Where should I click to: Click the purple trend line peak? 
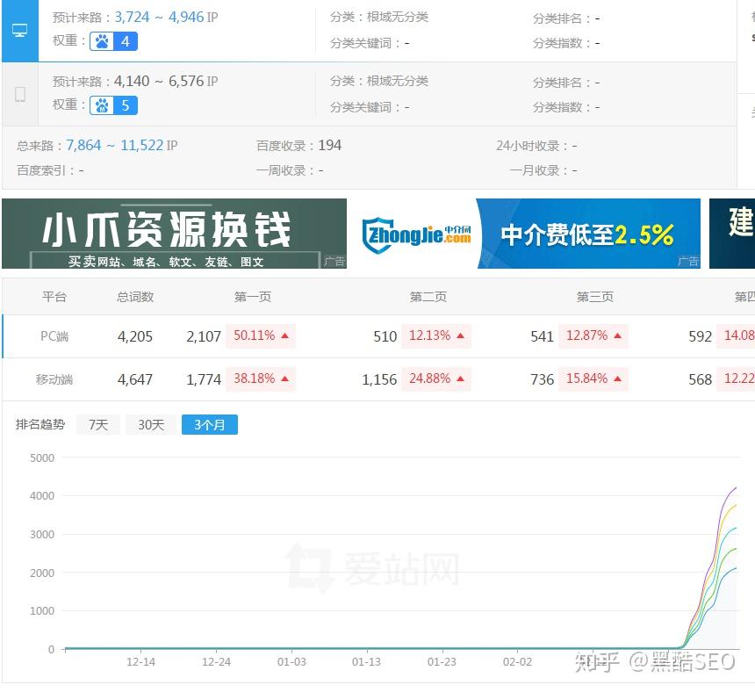click(736, 488)
